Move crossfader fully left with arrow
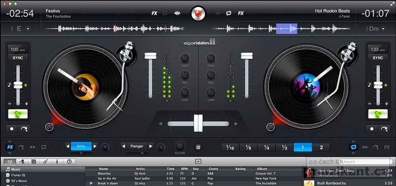This screenshot has height=186, width=396. pyautogui.click(x=160, y=123)
